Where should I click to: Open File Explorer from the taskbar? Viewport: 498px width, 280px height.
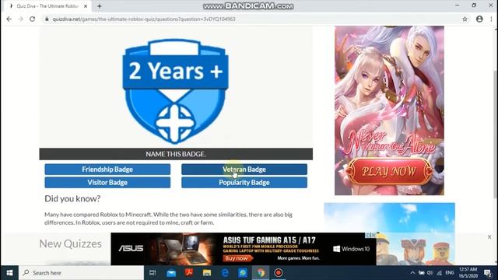pos(207,273)
